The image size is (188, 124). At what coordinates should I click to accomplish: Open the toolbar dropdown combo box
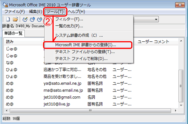pos(146,19)
